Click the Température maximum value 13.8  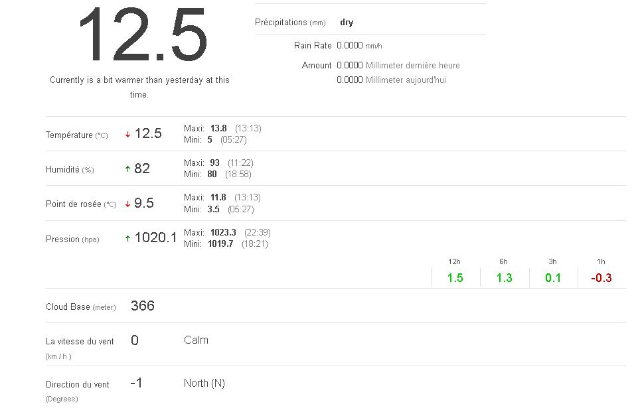tap(218, 128)
